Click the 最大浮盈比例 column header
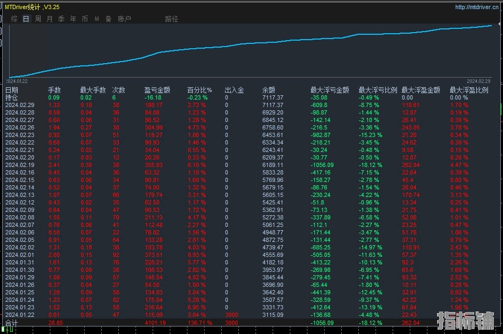Viewport: 503px width, 334px height. (x=469, y=90)
